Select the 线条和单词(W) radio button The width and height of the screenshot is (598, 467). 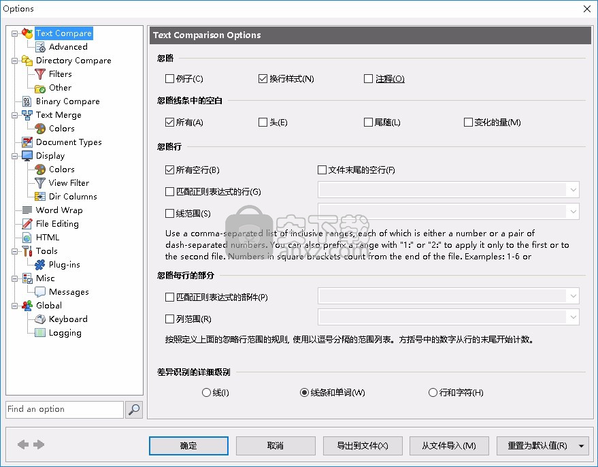(304, 392)
